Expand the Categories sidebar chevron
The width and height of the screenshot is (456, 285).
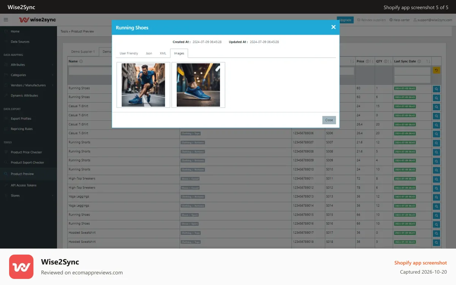click(x=52, y=75)
